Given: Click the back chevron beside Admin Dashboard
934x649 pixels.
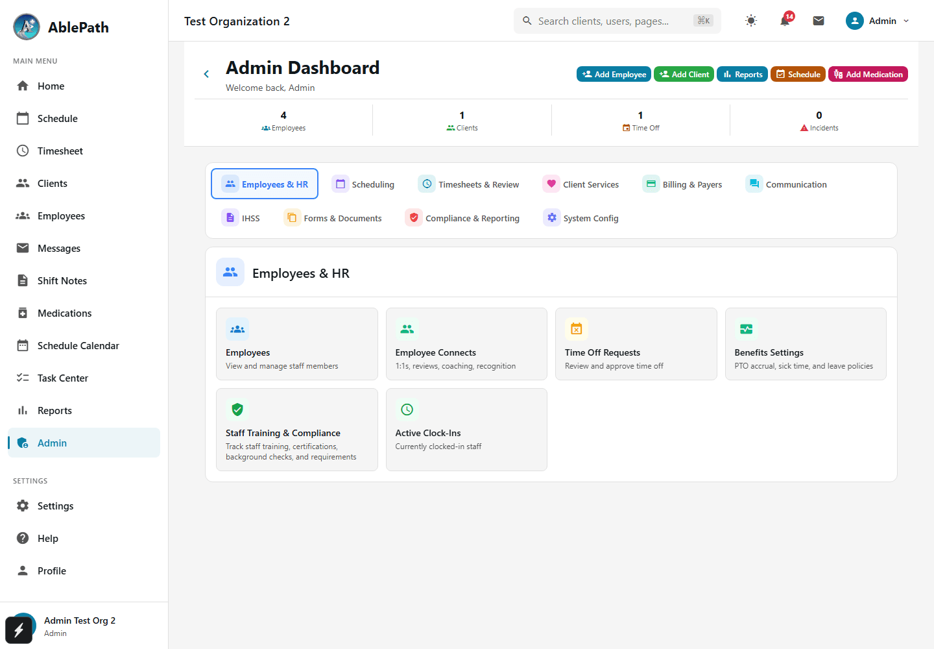Looking at the screenshot, I should click(x=206, y=74).
